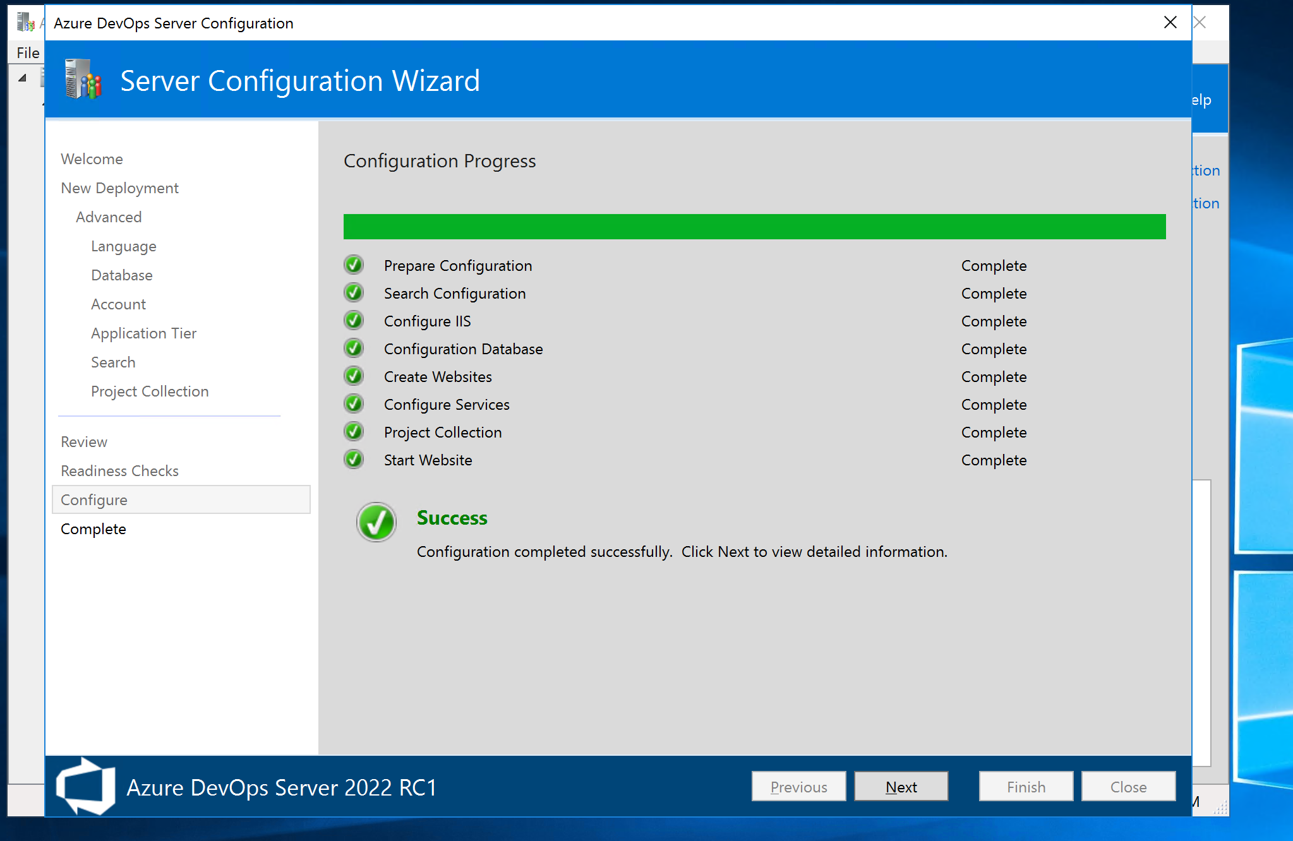
Task: Click the background window's title bar app icon
Action: tap(26, 22)
